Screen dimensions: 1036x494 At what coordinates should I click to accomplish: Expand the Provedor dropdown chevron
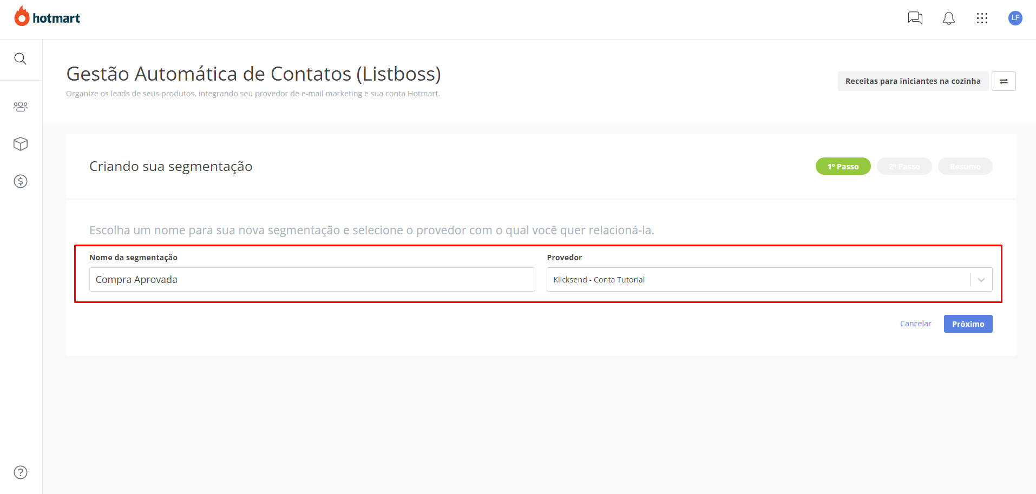click(x=981, y=280)
